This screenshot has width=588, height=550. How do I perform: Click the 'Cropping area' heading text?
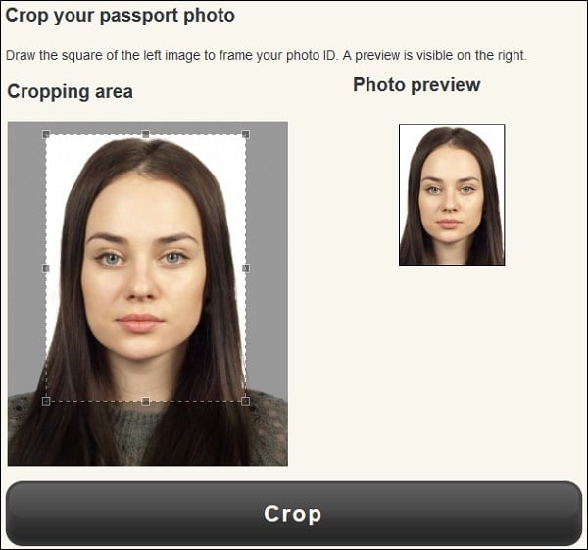tap(71, 91)
